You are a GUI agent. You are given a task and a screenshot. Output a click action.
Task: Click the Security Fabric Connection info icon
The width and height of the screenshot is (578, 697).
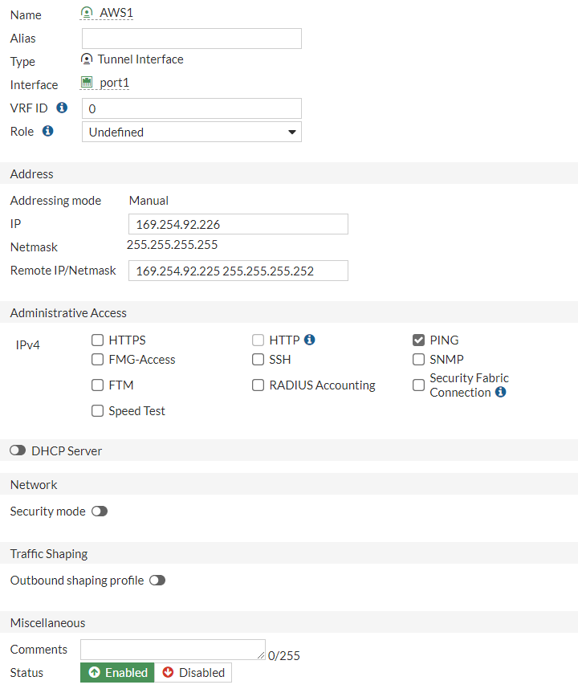coord(501,393)
